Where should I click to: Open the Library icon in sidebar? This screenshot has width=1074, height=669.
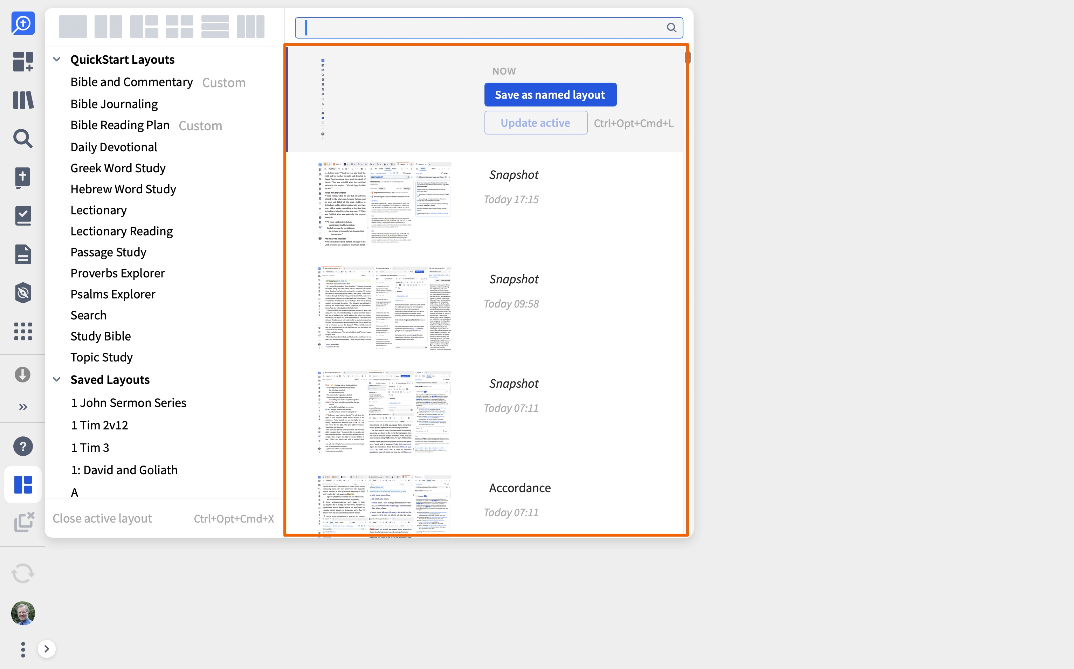tap(23, 100)
